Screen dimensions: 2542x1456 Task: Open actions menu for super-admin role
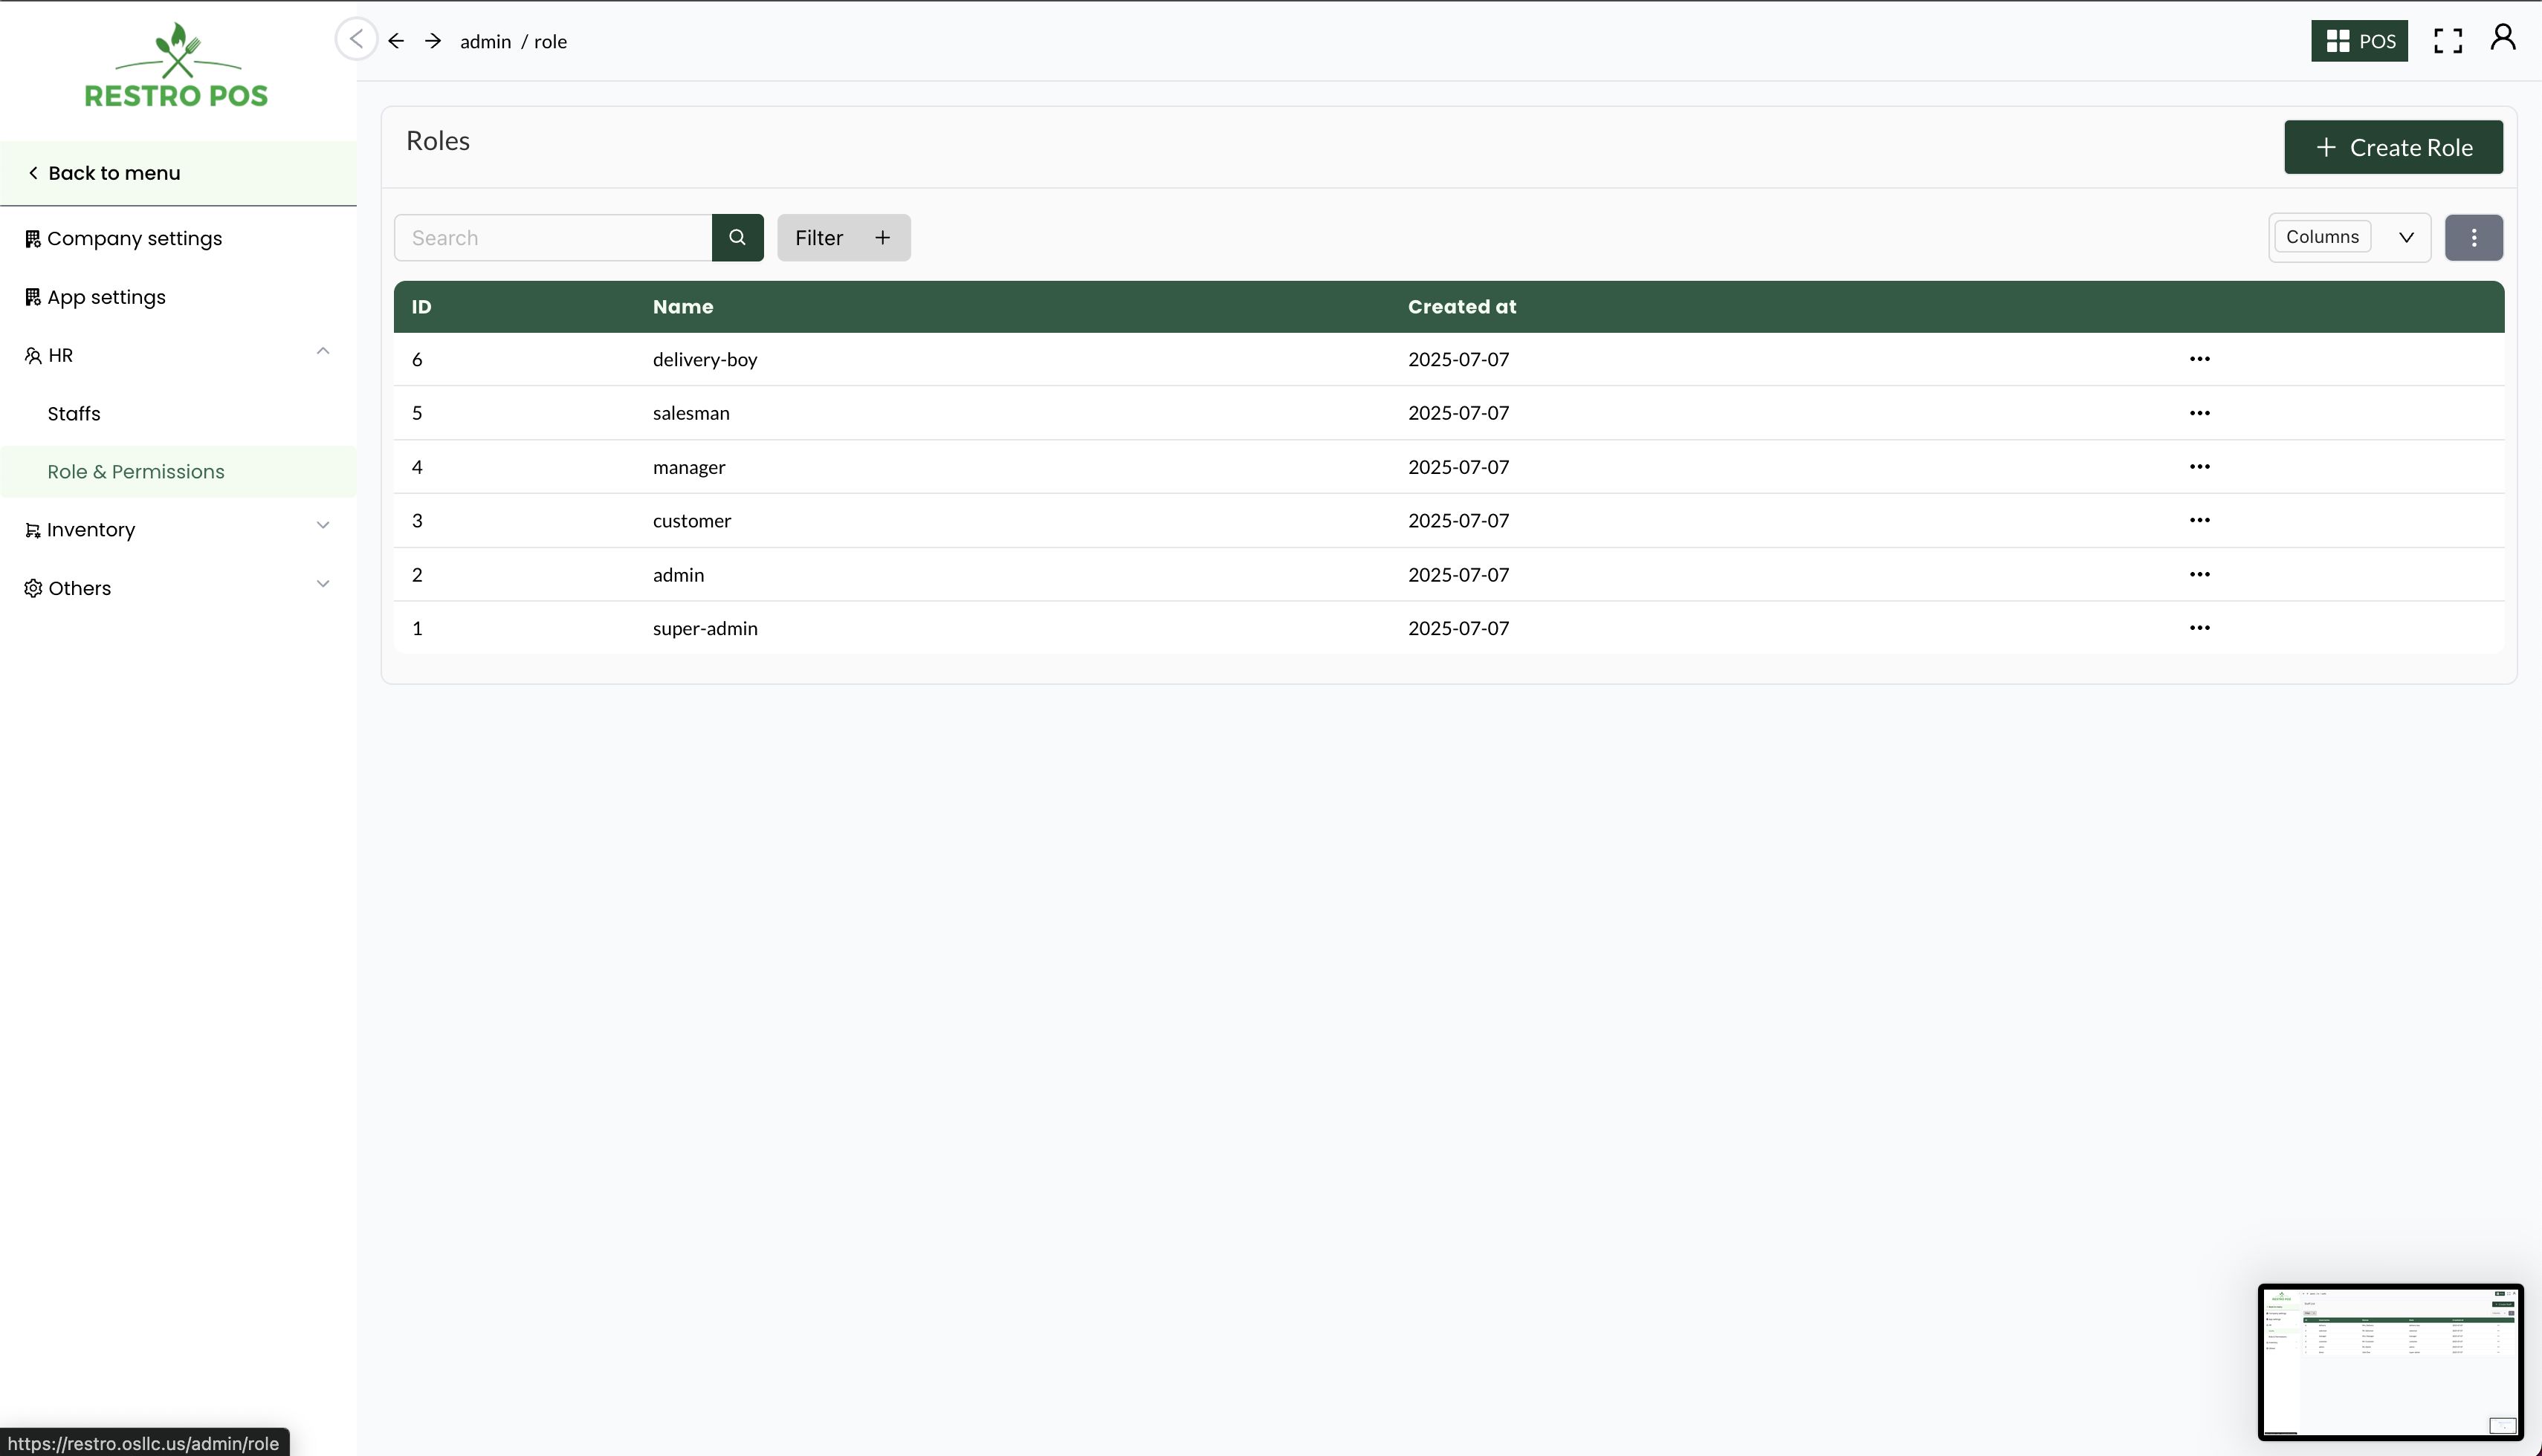(2199, 628)
